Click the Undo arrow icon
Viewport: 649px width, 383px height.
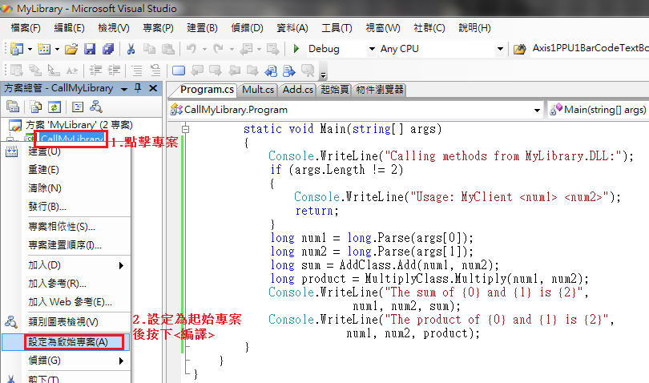click(x=191, y=49)
